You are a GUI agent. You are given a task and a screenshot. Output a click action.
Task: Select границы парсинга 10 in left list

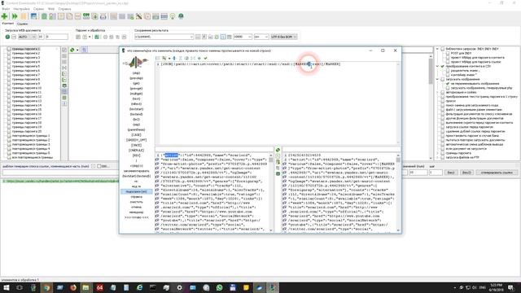point(27,88)
